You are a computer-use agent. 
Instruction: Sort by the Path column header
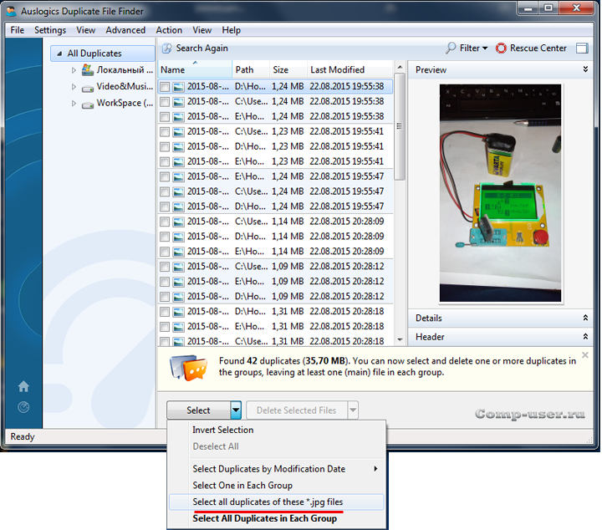[x=251, y=70]
